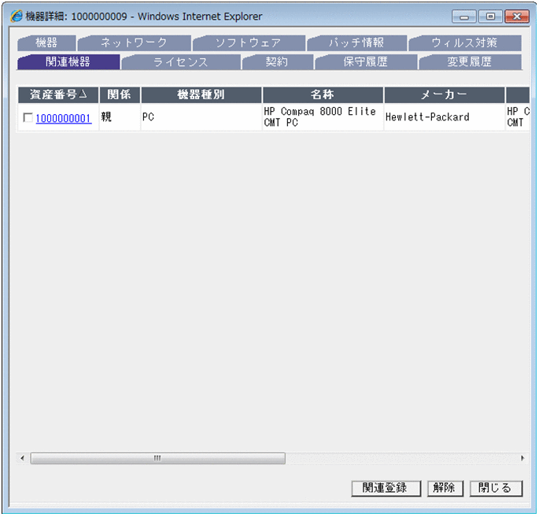539x517 pixels.
Task: Switch to the ネットワーク tab
Action: (134, 43)
